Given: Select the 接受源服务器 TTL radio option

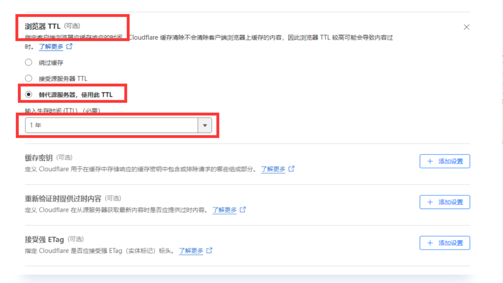Looking at the screenshot, I should [x=29, y=78].
